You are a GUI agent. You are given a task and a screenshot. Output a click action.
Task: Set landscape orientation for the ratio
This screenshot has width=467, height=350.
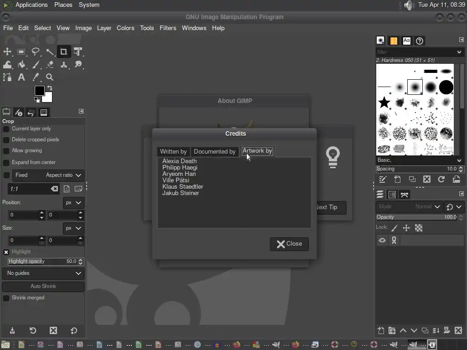(x=78, y=189)
